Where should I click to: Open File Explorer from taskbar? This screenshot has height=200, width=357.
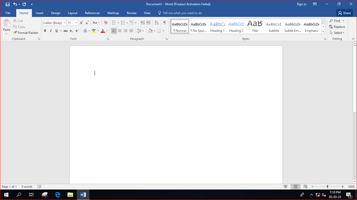click(x=70, y=194)
